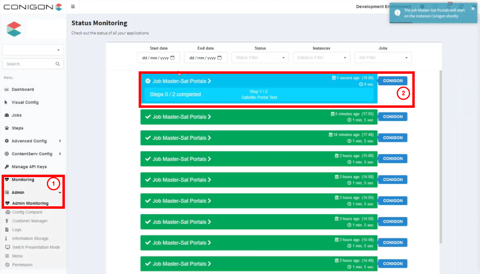Open Jobs in the sidebar menu

click(16, 116)
